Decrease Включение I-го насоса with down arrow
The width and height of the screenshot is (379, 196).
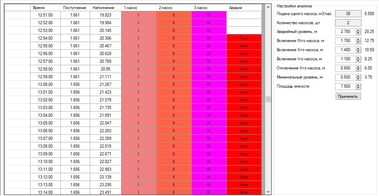pyautogui.click(x=358, y=60)
